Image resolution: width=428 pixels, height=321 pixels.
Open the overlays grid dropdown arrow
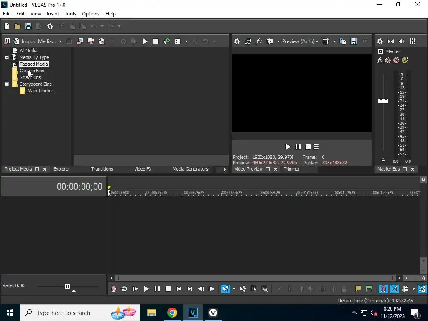click(334, 41)
